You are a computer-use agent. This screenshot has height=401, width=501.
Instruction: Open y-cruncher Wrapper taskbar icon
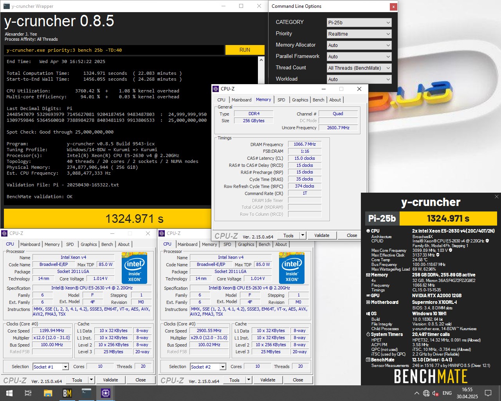click(87, 393)
